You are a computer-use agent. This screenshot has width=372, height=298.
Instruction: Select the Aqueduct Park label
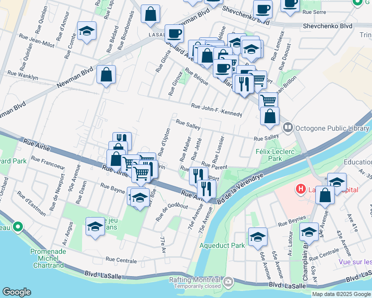(x=222, y=245)
